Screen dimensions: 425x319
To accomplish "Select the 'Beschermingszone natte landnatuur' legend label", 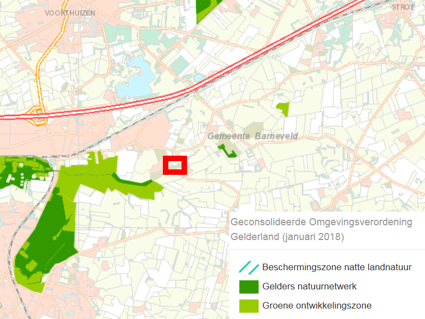I will [337, 267].
